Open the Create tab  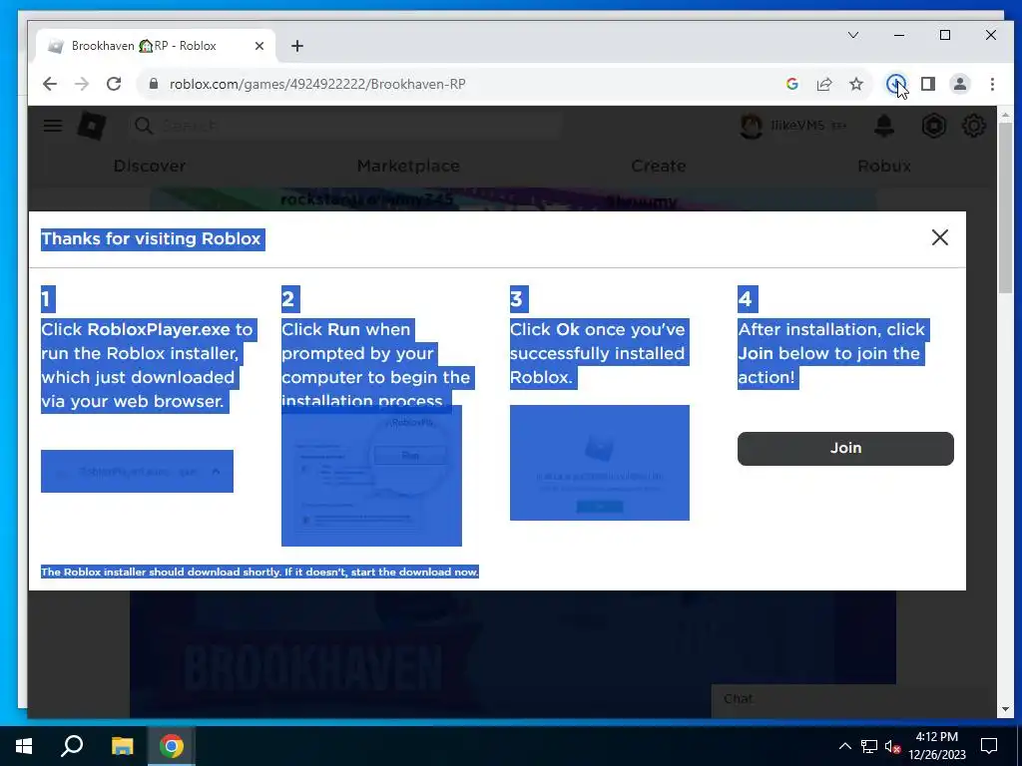(x=659, y=167)
